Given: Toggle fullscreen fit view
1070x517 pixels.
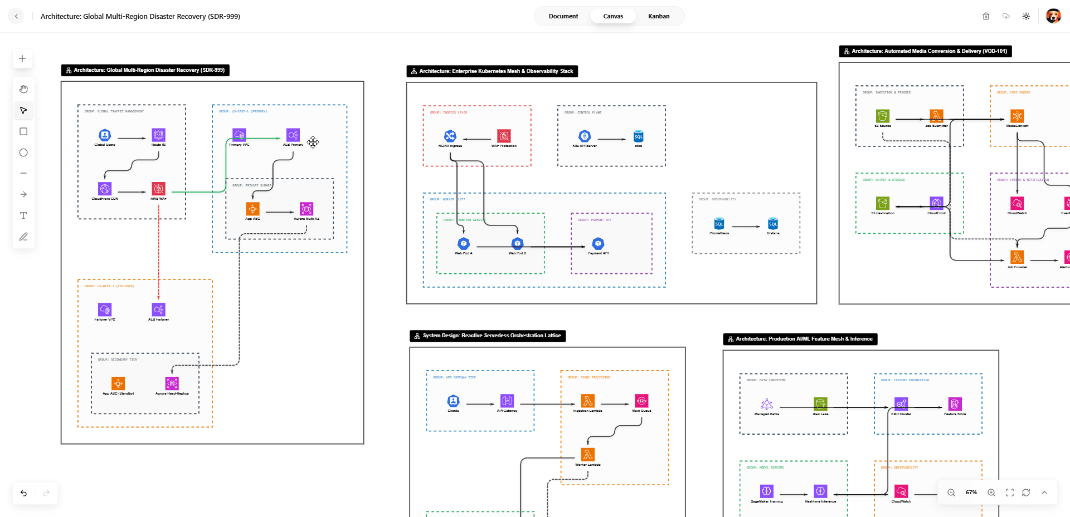Looking at the screenshot, I should [x=1009, y=493].
